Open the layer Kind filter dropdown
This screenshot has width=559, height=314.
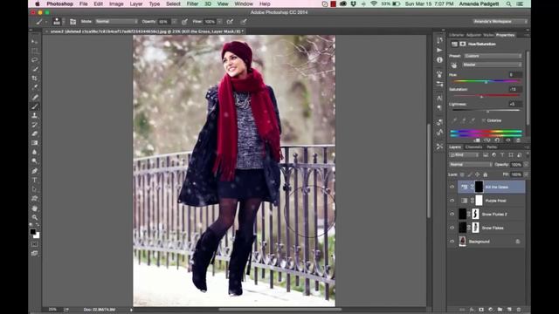click(464, 155)
